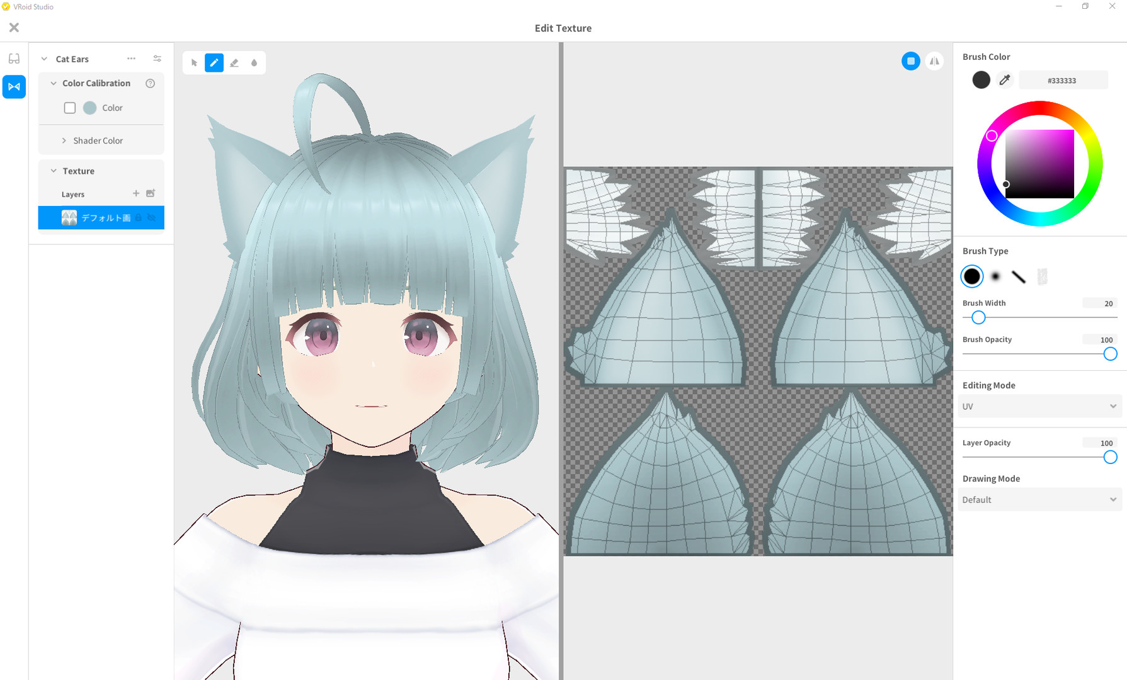Pick the Blur drop tool
This screenshot has height=680, width=1127.
pyautogui.click(x=254, y=62)
